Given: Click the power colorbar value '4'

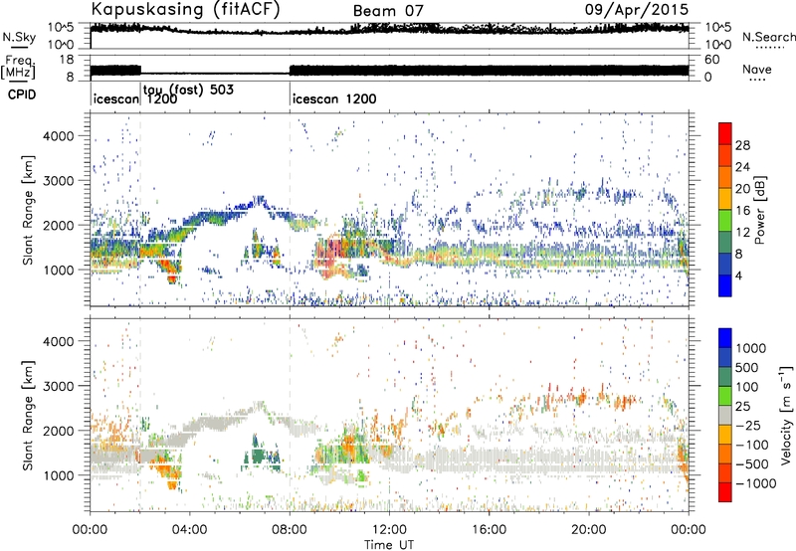Looking at the screenshot, I should (739, 275).
